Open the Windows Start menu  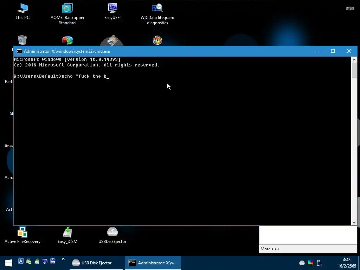[x=8, y=263]
